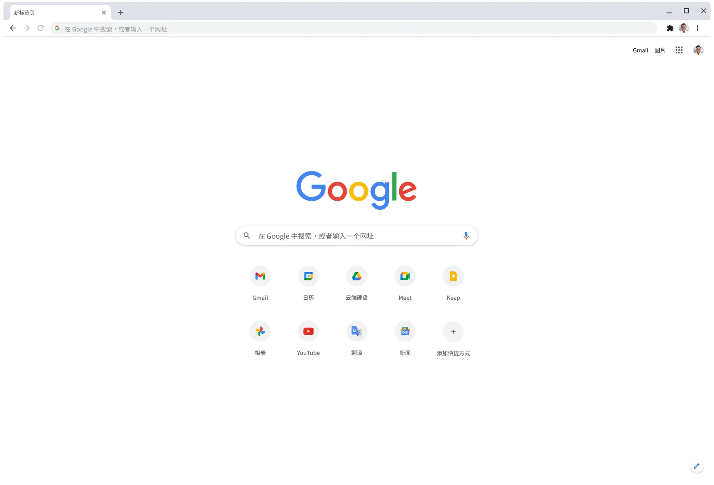Open the Keep shortcut
The width and height of the screenshot is (714, 485).
coord(453,276)
